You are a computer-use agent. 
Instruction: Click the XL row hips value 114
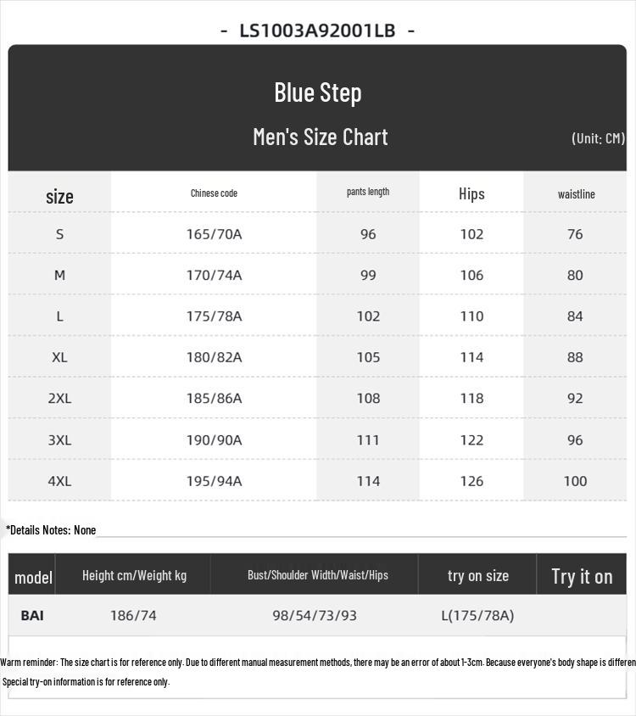(x=471, y=357)
